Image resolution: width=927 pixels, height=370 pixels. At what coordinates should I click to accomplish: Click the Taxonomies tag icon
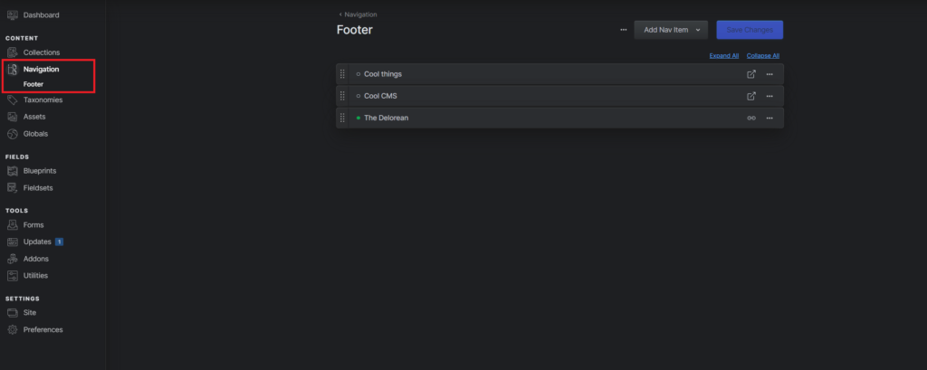[x=13, y=100]
